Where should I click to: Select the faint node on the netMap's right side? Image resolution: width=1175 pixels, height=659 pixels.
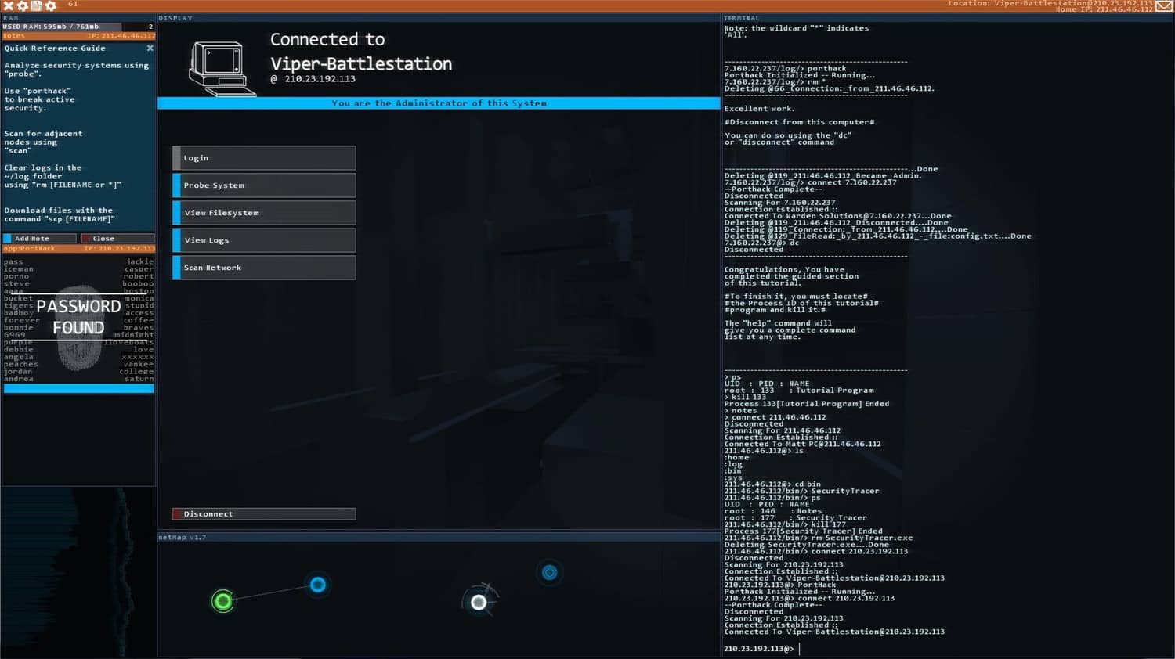(549, 572)
